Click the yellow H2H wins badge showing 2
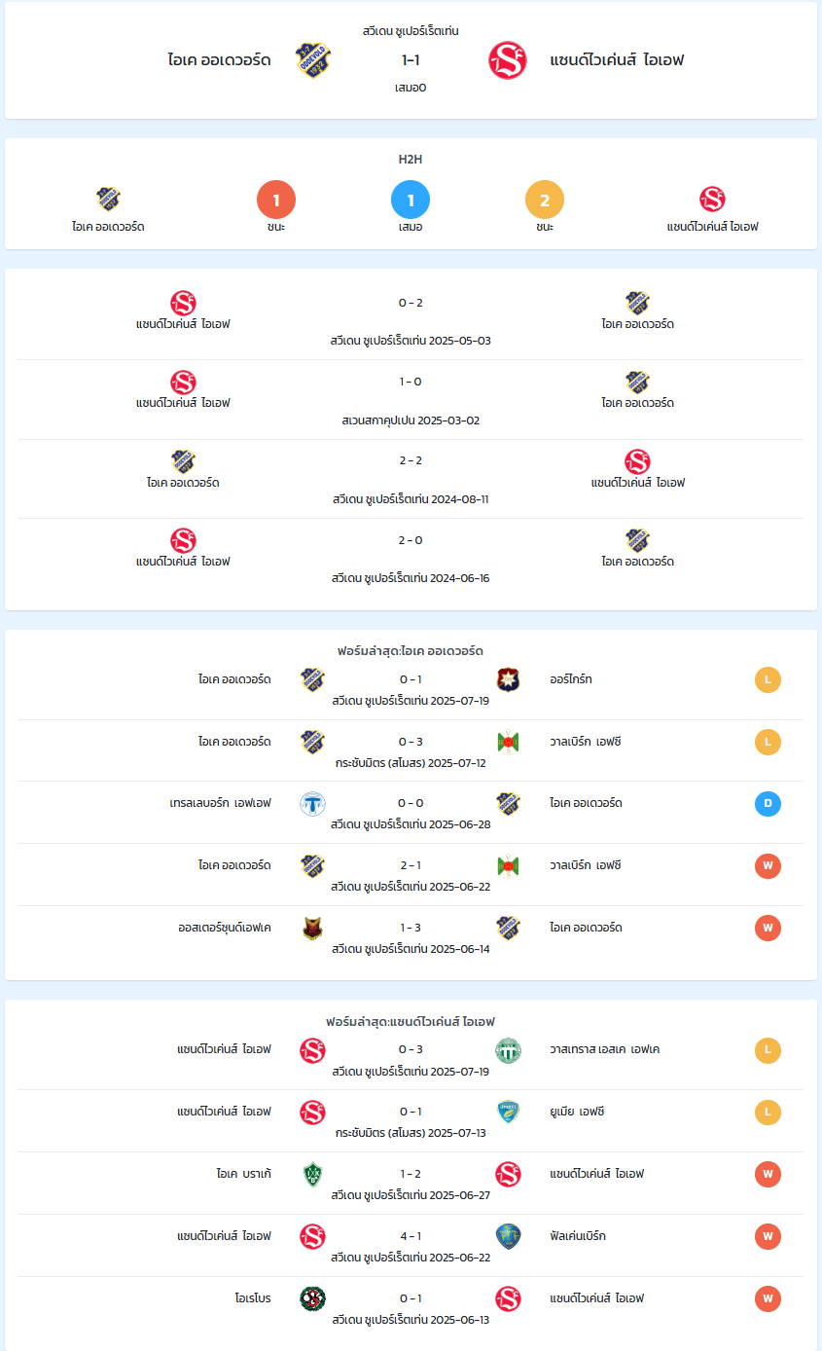 tap(545, 201)
